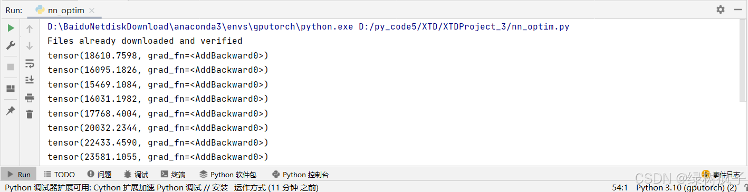The image size is (748, 192).
Task: Jump up the stack trace arrow
Action: click(30, 29)
